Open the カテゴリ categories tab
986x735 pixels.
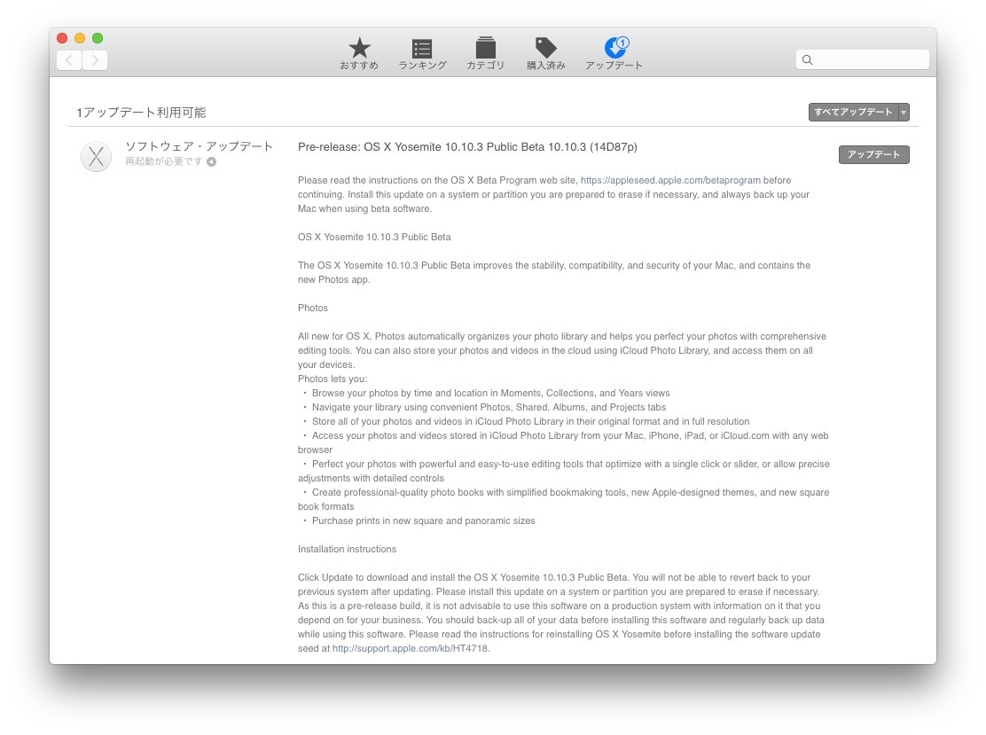(x=485, y=53)
